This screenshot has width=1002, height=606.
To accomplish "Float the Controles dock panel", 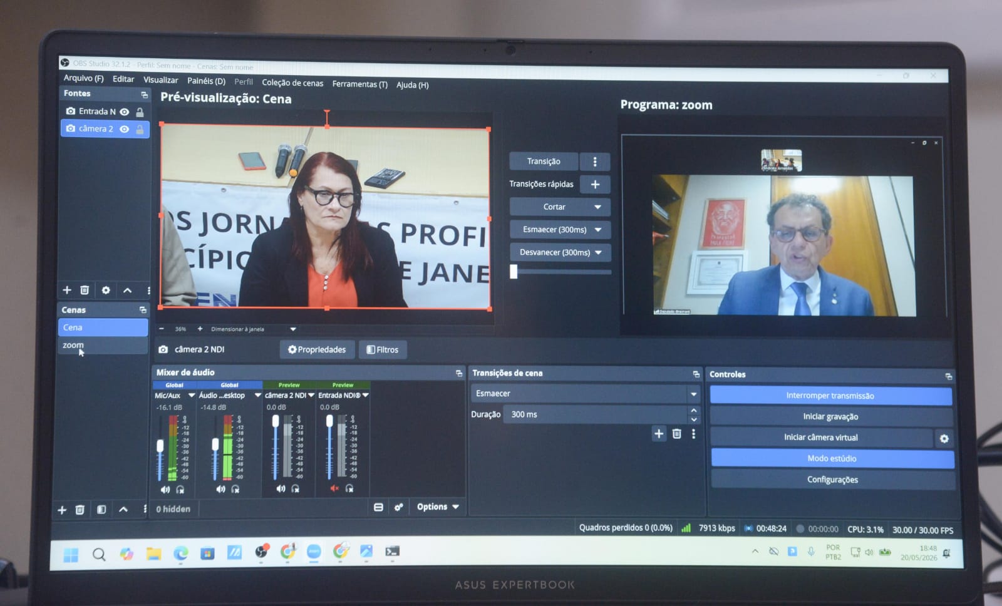I will tap(949, 376).
